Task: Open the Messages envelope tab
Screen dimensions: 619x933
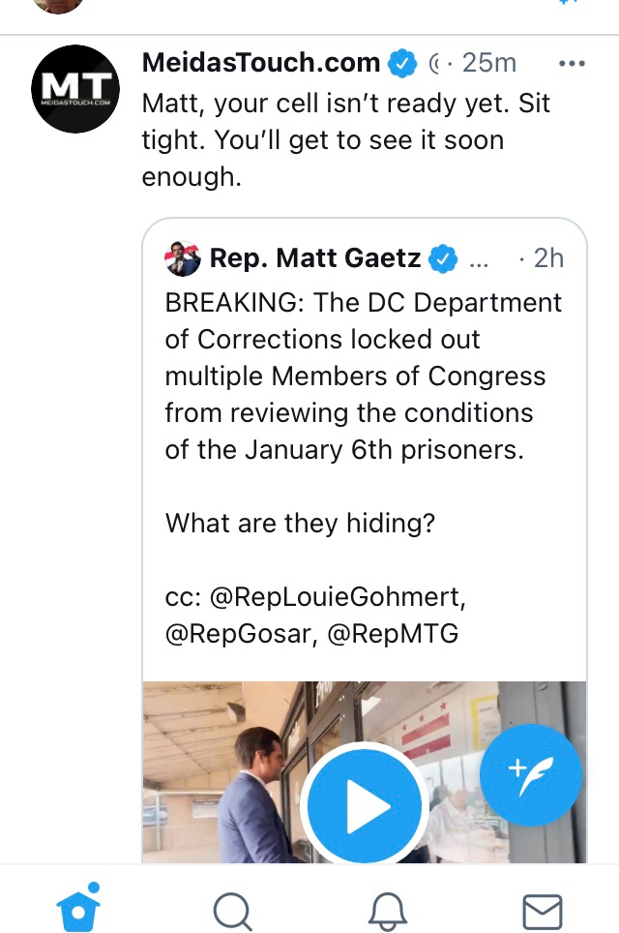Action: pos(542,910)
